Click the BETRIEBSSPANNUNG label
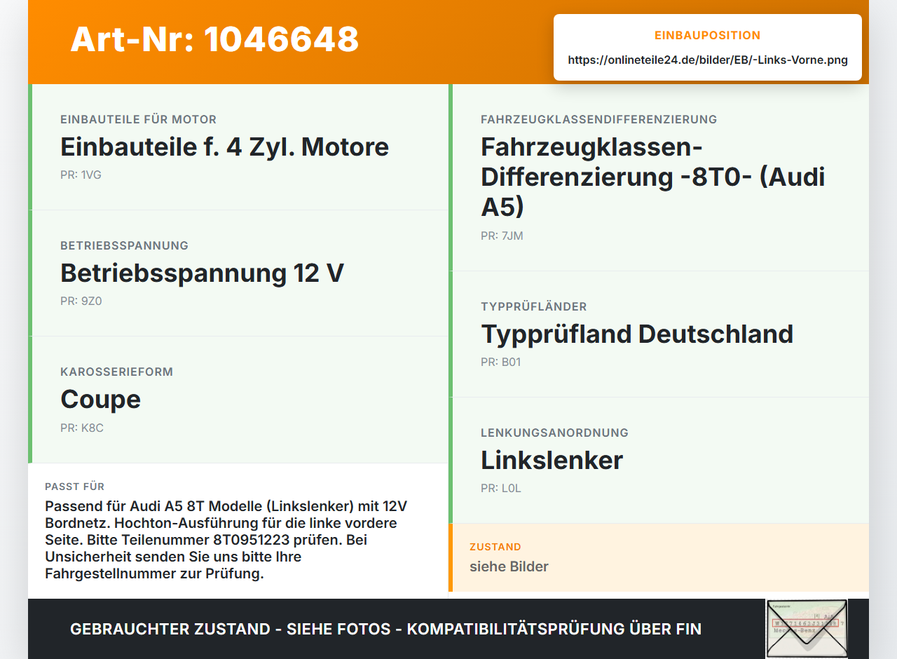Screen dimensions: 897x659 pos(124,245)
